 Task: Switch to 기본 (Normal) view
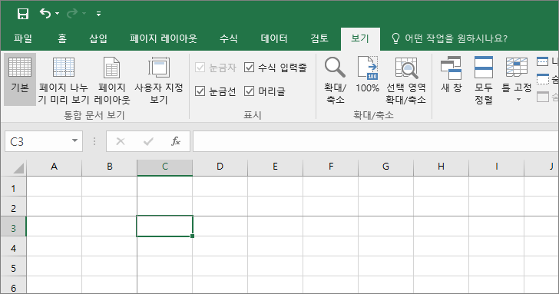pyautogui.click(x=20, y=79)
